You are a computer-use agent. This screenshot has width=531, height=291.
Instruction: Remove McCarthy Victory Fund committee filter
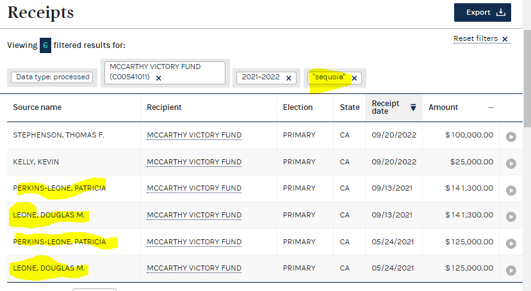(x=158, y=78)
